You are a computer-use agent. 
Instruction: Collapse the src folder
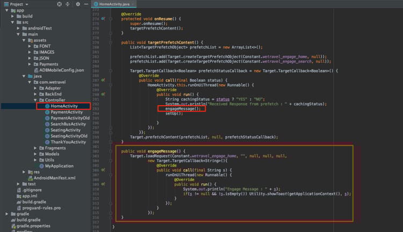(x=12, y=23)
